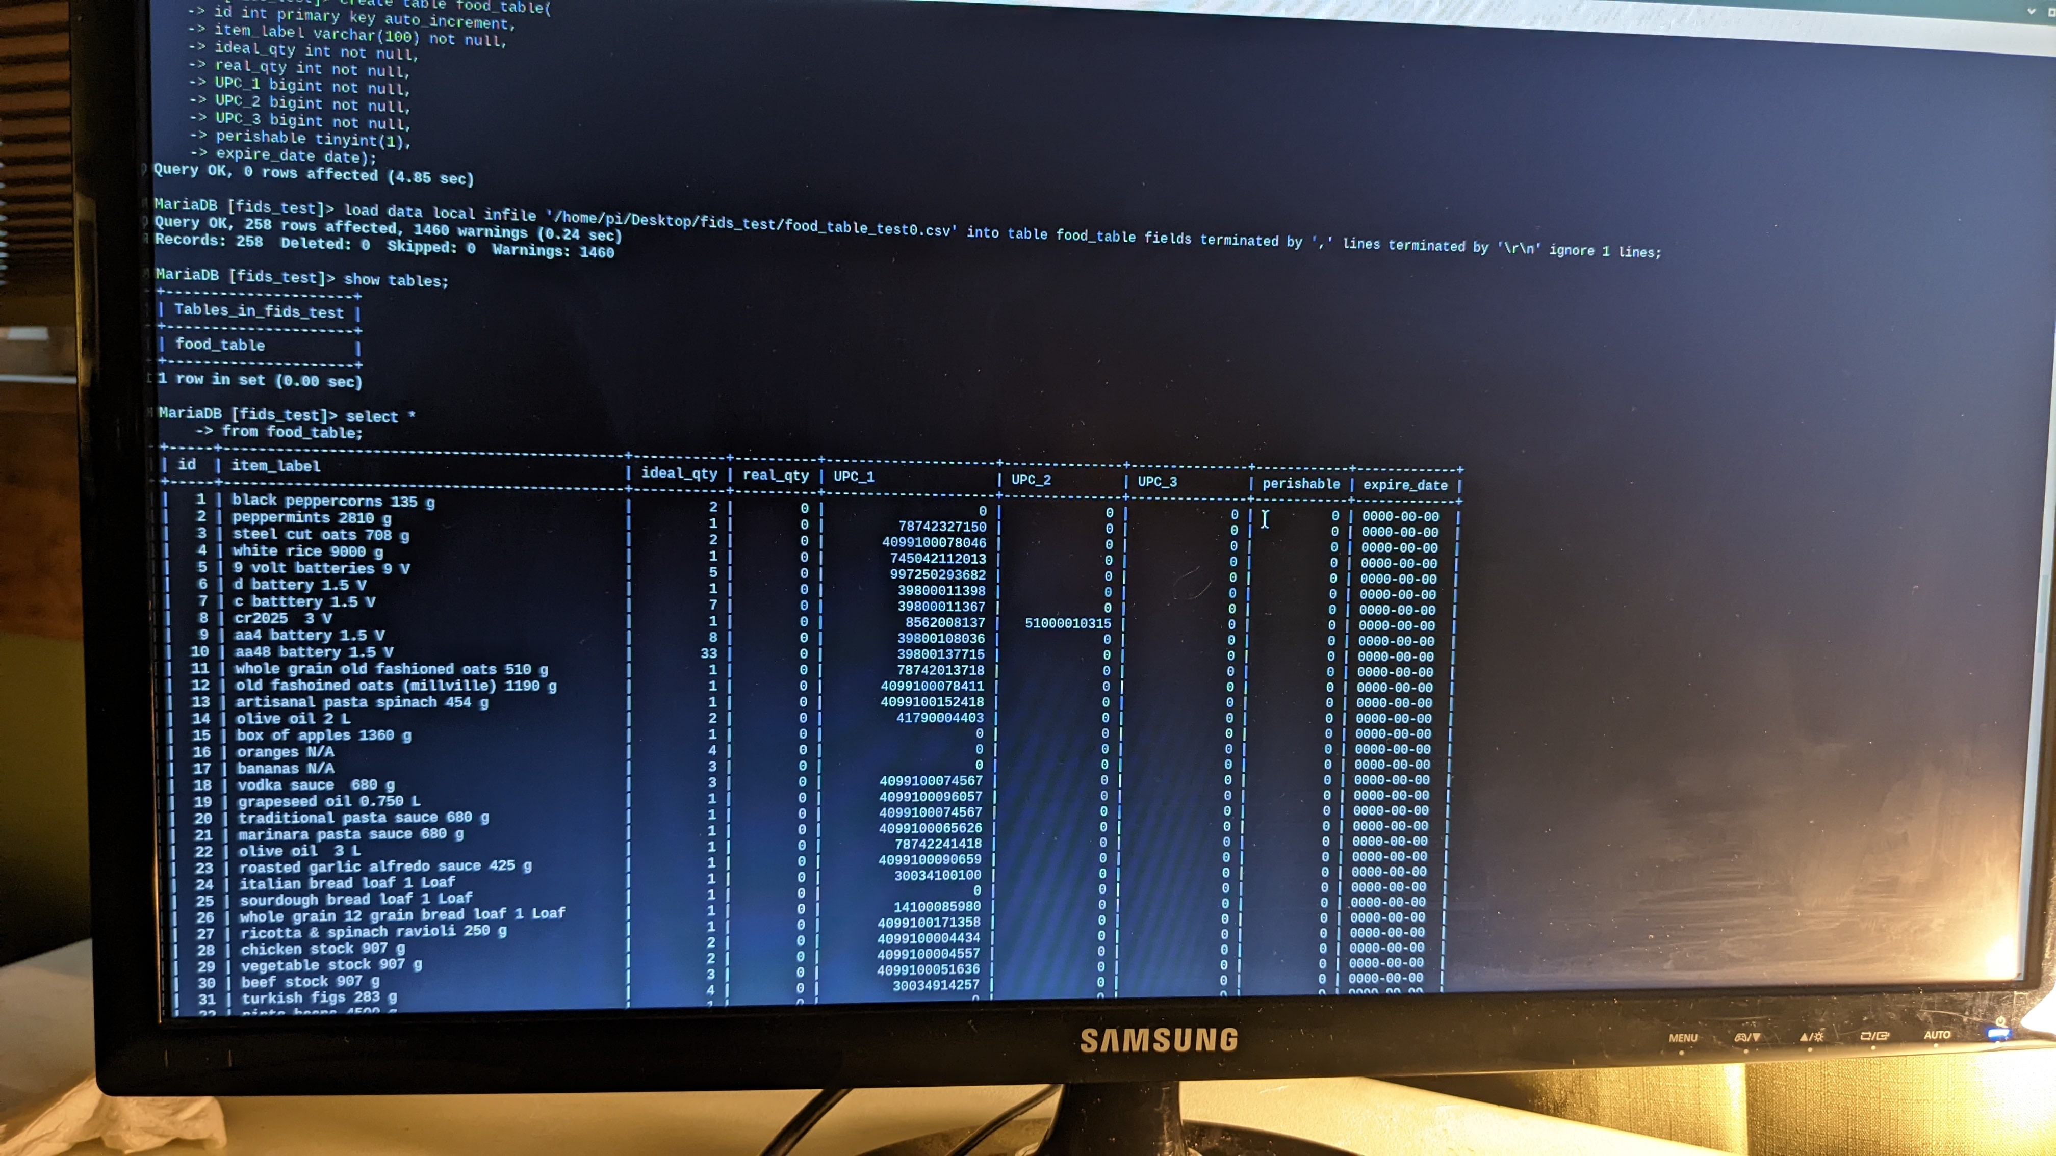Click the 'UPC_1' column header
This screenshot has height=1156, width=2056.
pyautogui.click(x=853, y=476)
